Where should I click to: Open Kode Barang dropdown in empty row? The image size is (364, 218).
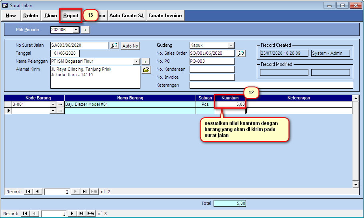point(53,111)
